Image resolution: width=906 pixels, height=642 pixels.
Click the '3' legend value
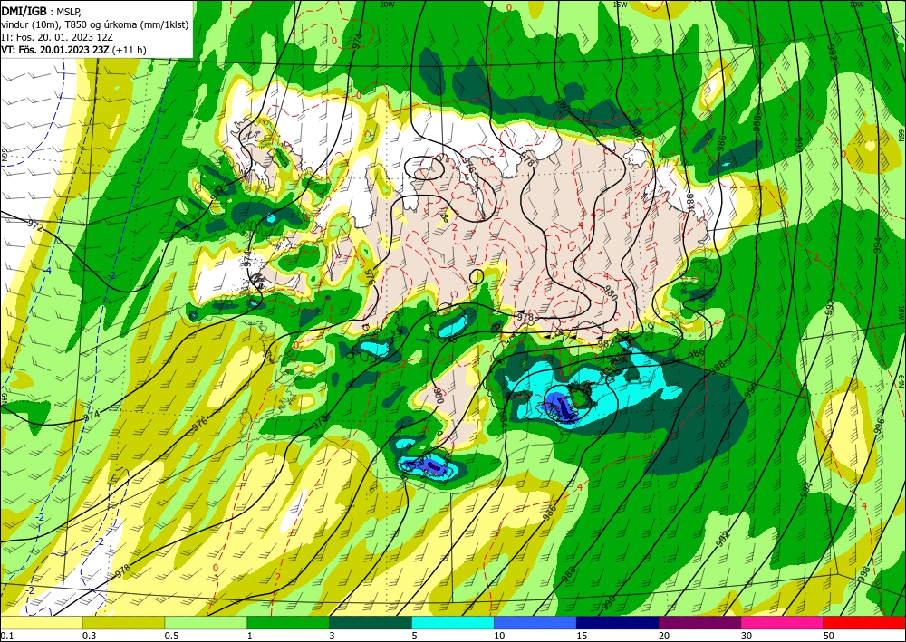[333, 636]
